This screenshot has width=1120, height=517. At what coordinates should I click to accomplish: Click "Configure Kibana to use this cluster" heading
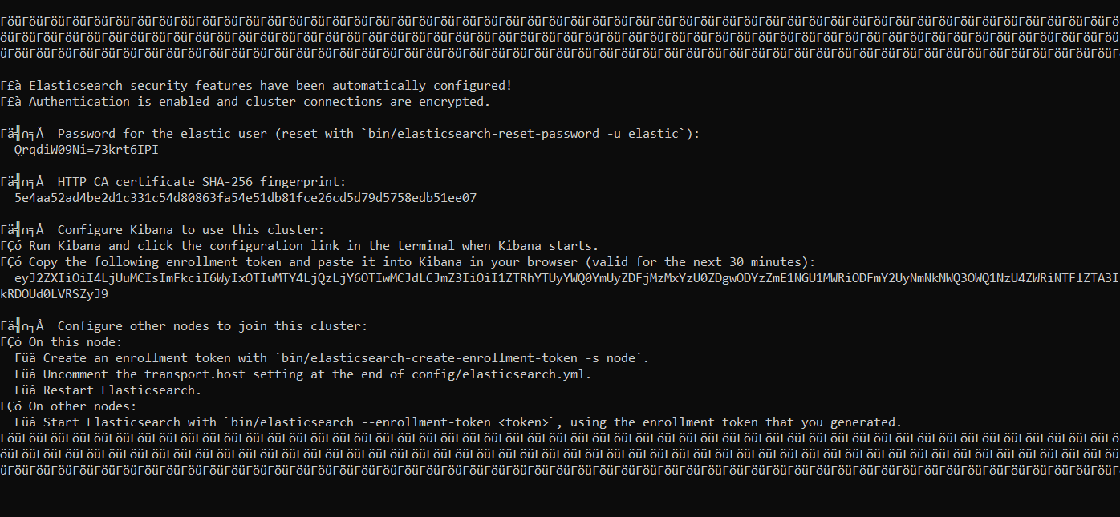click(191, 230)
